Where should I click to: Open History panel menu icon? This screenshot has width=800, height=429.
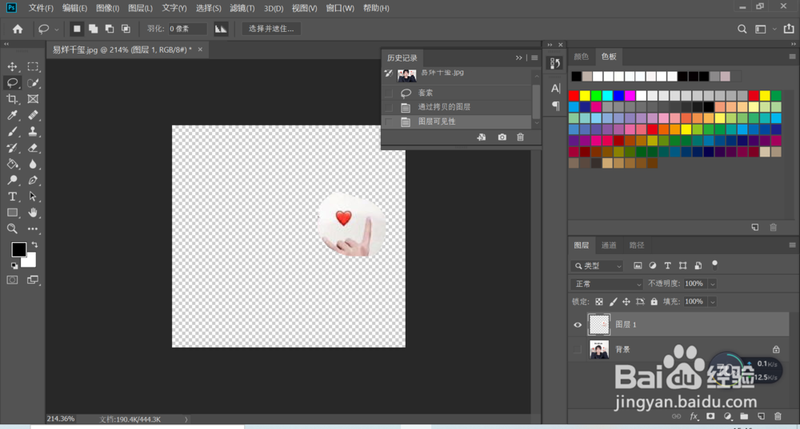point(534,58)
